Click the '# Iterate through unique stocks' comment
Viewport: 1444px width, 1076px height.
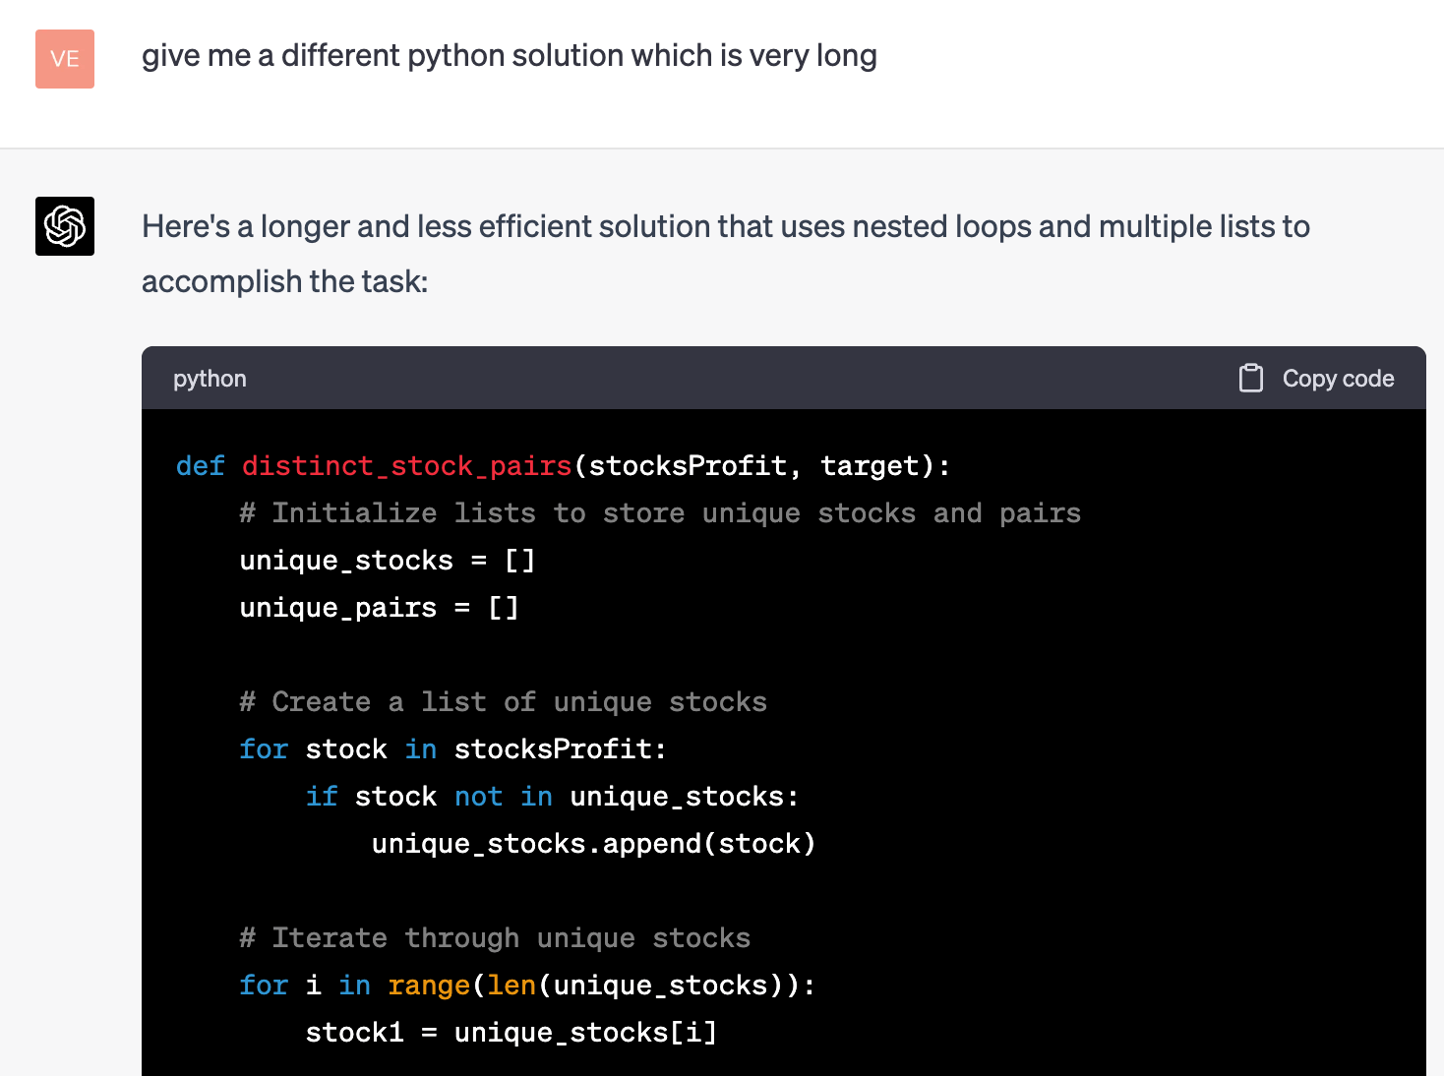coord(495,938)
